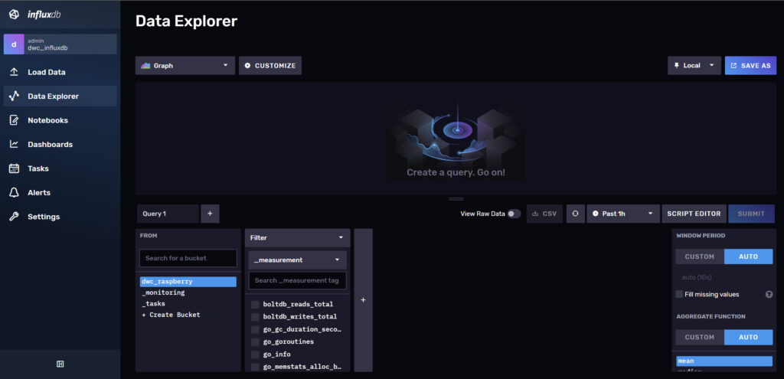Viewport: 784px width, 379px height.
Task: Click the Dashboards chart icon
Action: (x=14, y=145)
